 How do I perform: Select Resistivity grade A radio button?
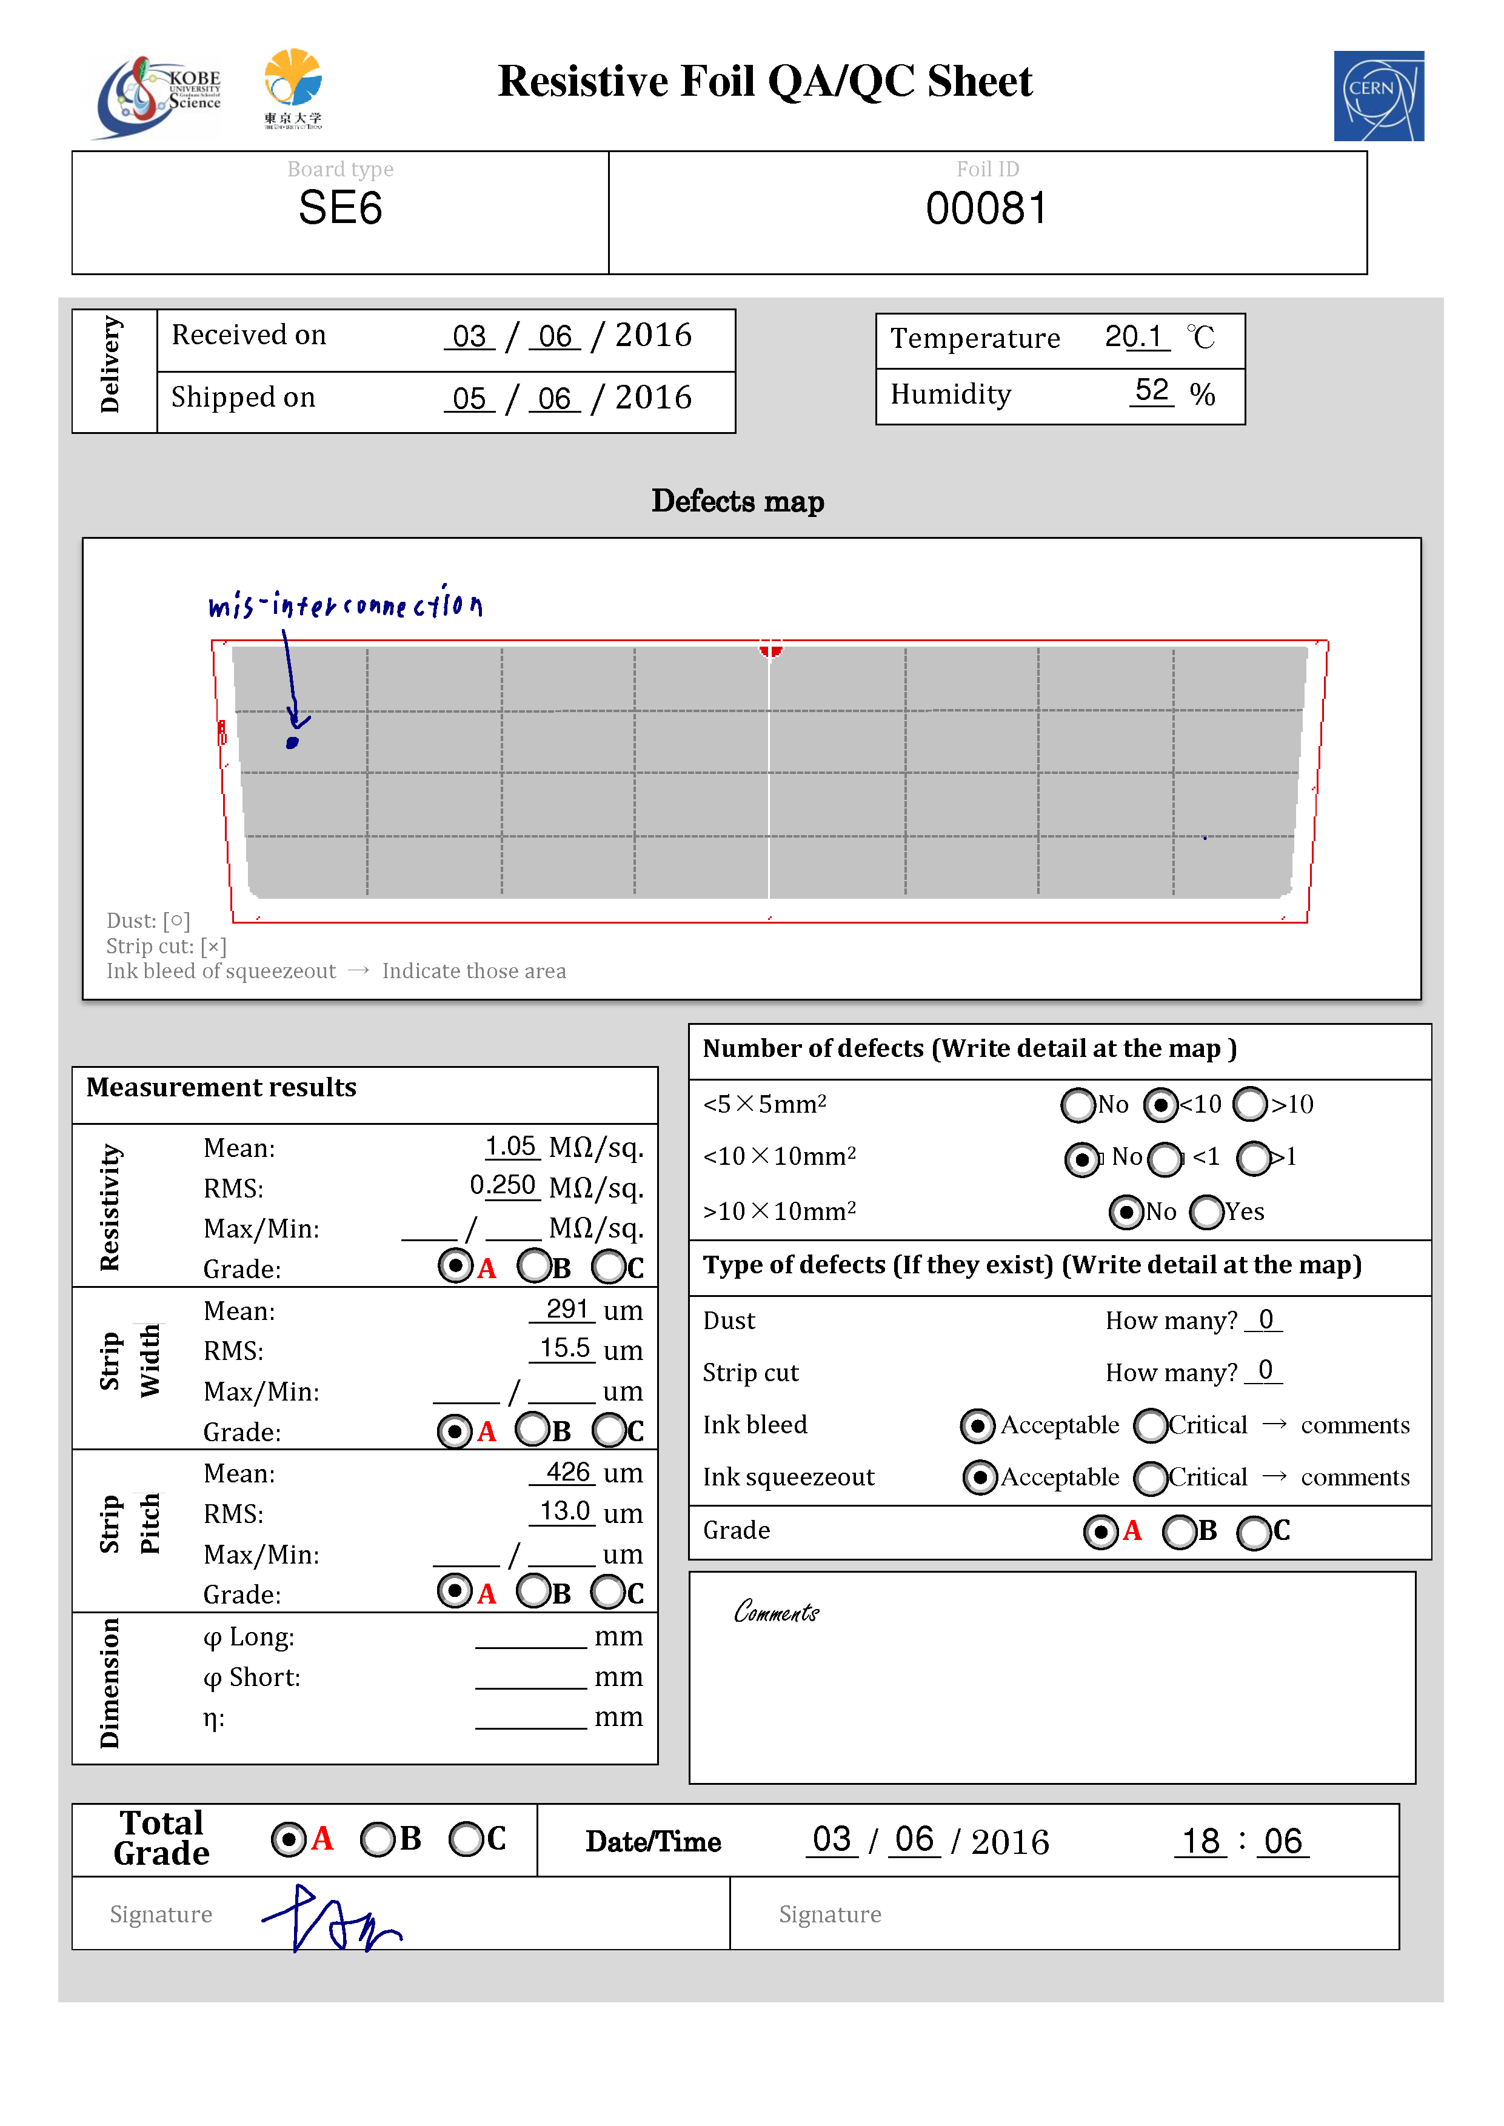[x=456, y=1266]
